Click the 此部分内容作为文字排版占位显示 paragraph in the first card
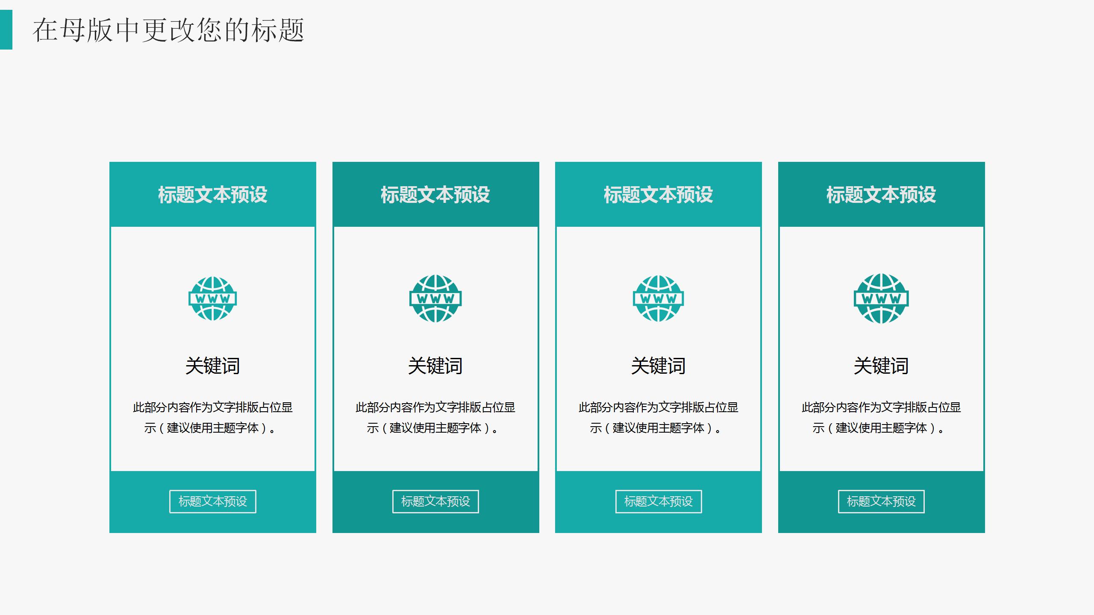Screen dimensions: 1094x615 pyautogui.click(x=213, y=418)
